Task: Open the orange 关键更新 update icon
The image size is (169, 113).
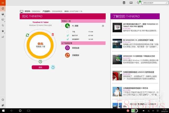Action: click(67, 55)
